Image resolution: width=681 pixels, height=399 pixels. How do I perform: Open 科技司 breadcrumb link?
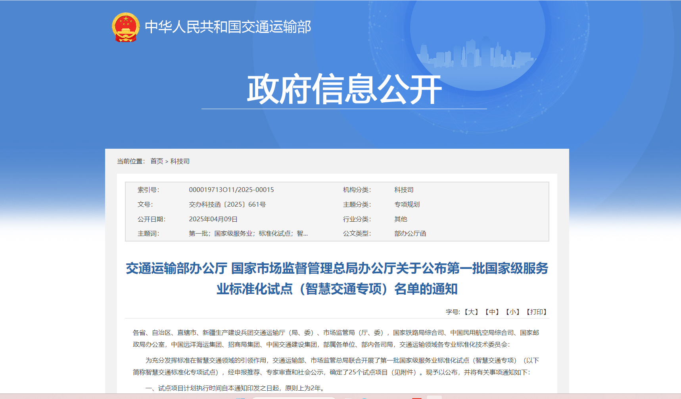click(180, 161)
